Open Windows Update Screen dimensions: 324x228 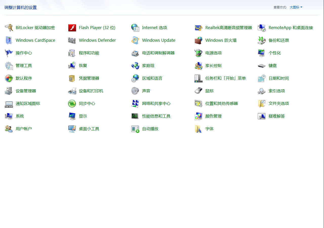pos(159,40)
